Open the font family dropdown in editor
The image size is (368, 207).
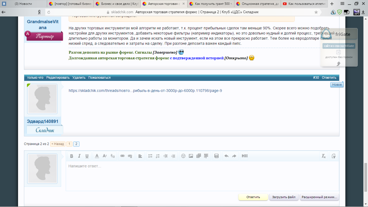tap(113, 156)
